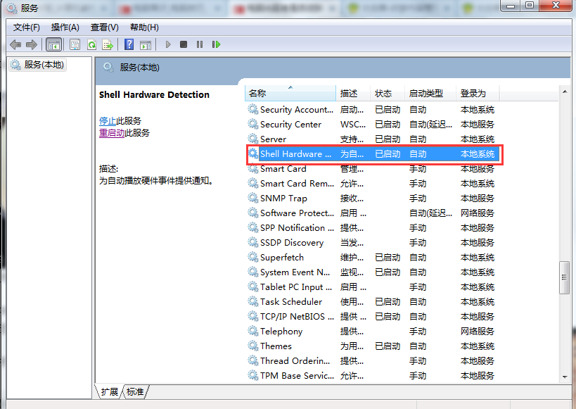The height and width of the screenshot is (409, 576).
Task: Click the gear icon of SSDP Discovery
Action: click(252, 242)
